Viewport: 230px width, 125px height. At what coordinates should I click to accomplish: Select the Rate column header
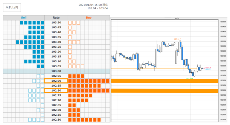point(56,18)
